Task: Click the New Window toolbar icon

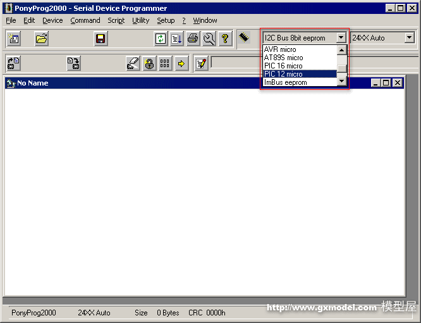Action: (14, 39)
